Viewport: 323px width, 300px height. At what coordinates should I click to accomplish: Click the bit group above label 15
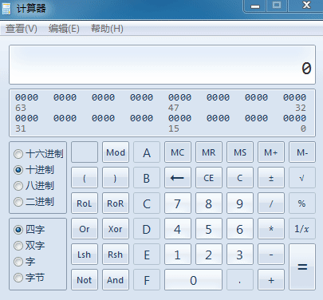(x=179, y=118)
